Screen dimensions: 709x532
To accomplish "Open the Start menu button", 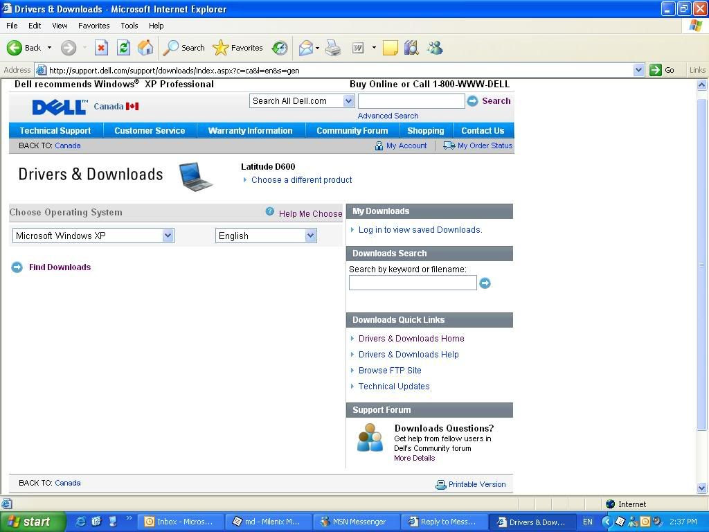I will pos(33,522).
